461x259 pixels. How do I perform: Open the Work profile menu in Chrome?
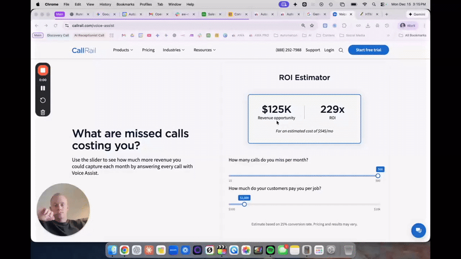(x=408, y=26)
